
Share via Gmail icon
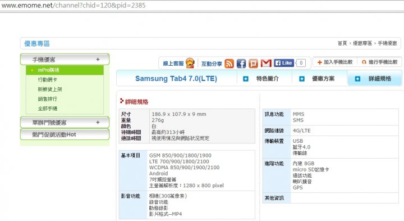pyautogui.click(x=266, y=63)
